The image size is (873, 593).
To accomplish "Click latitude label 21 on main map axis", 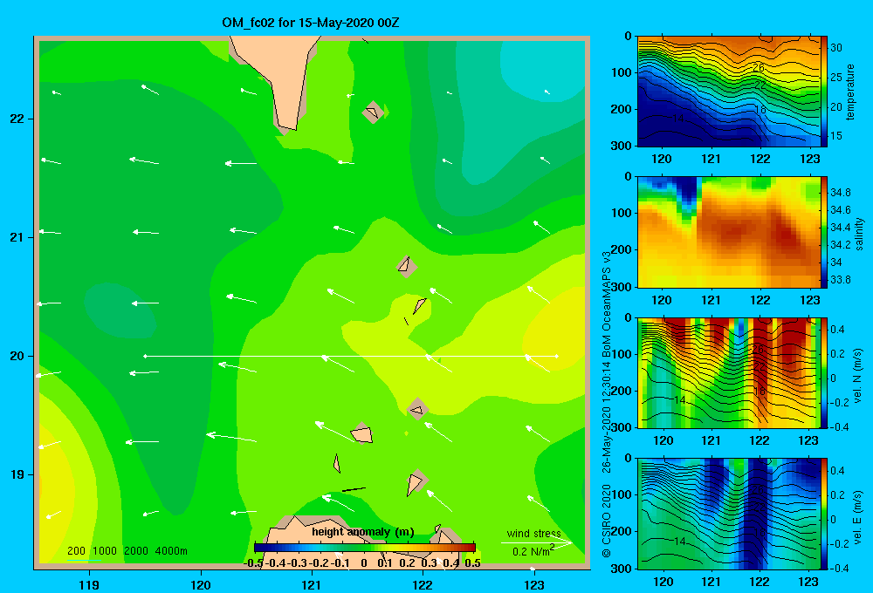I will 17,237.
